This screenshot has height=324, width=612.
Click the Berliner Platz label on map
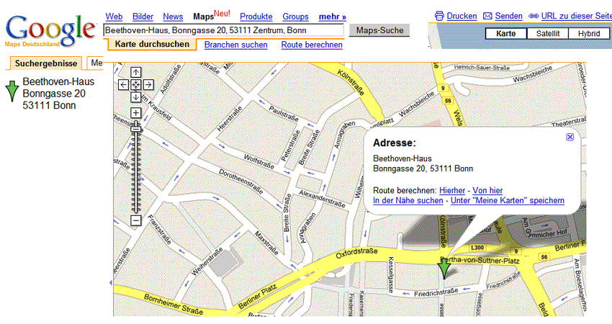pos(258,297)
